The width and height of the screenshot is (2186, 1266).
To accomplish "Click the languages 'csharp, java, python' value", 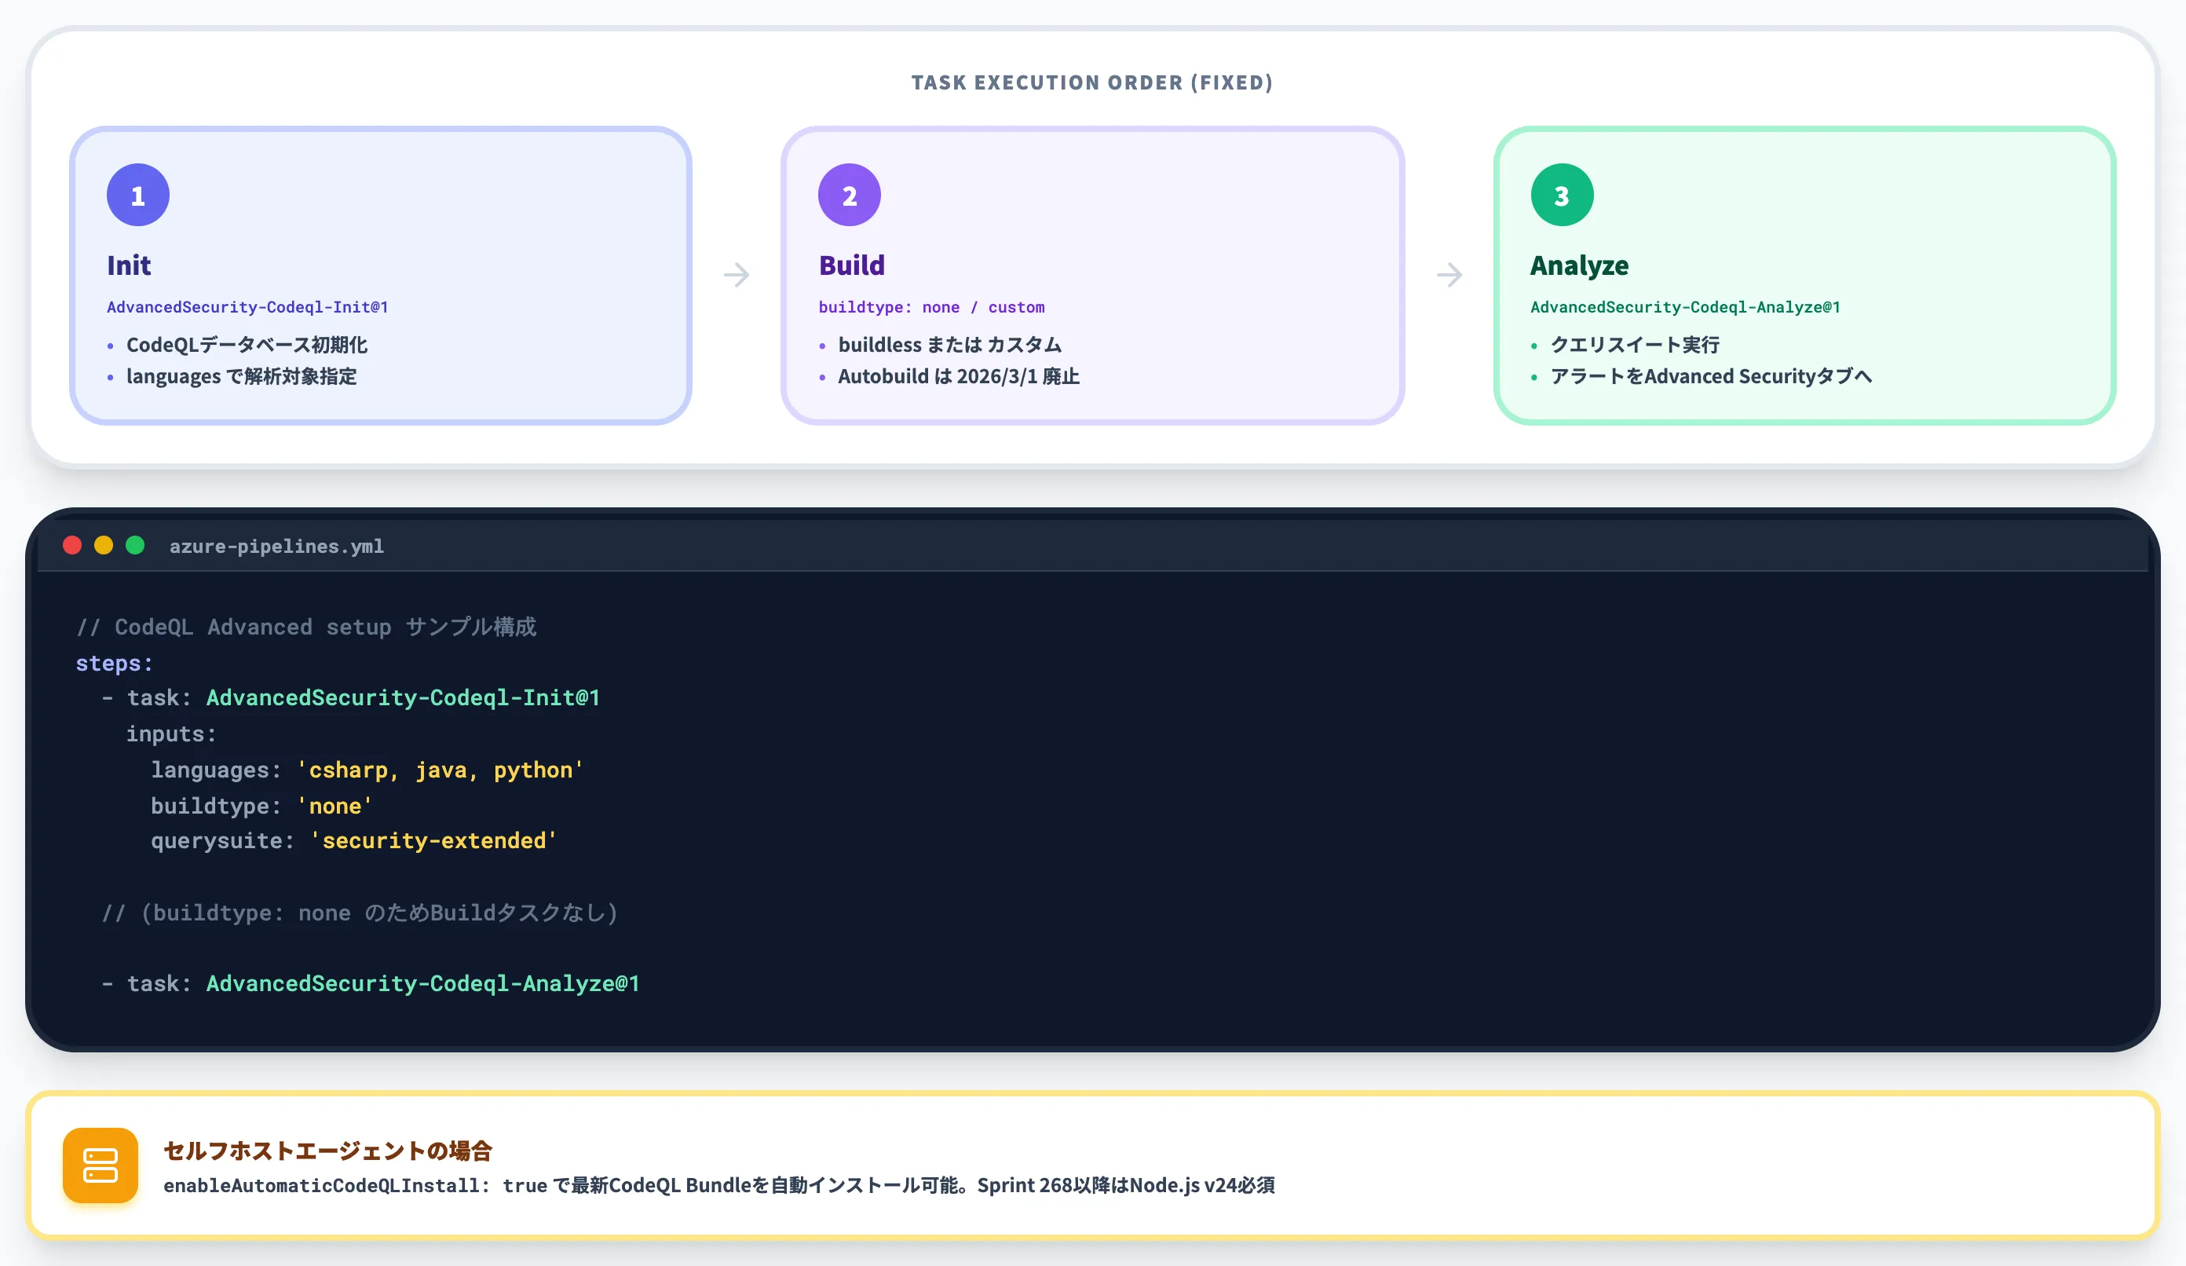I will pos(440,770).
